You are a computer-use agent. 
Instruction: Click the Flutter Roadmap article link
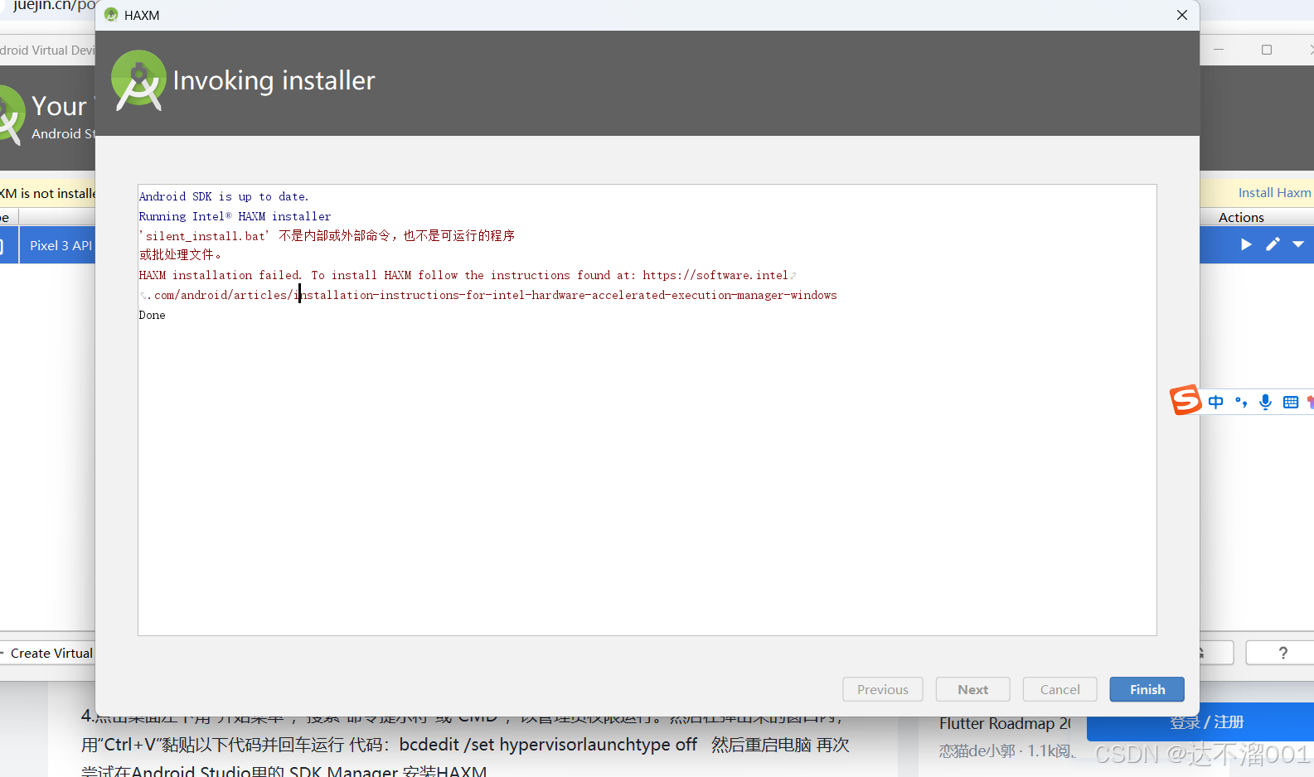coord(1005,723)
